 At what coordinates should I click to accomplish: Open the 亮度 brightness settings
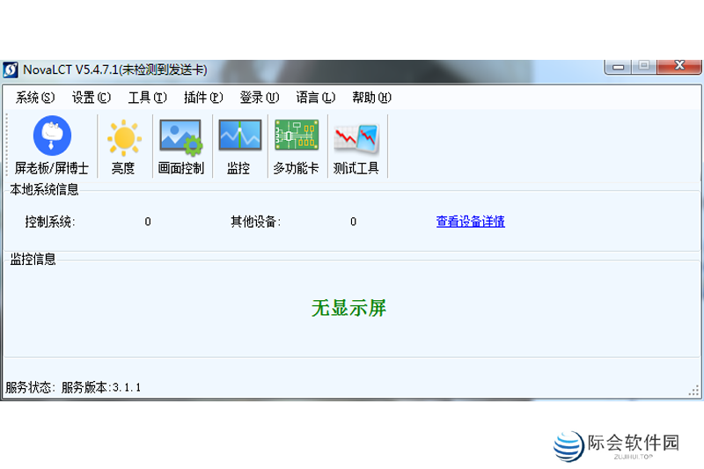(124, 145)
